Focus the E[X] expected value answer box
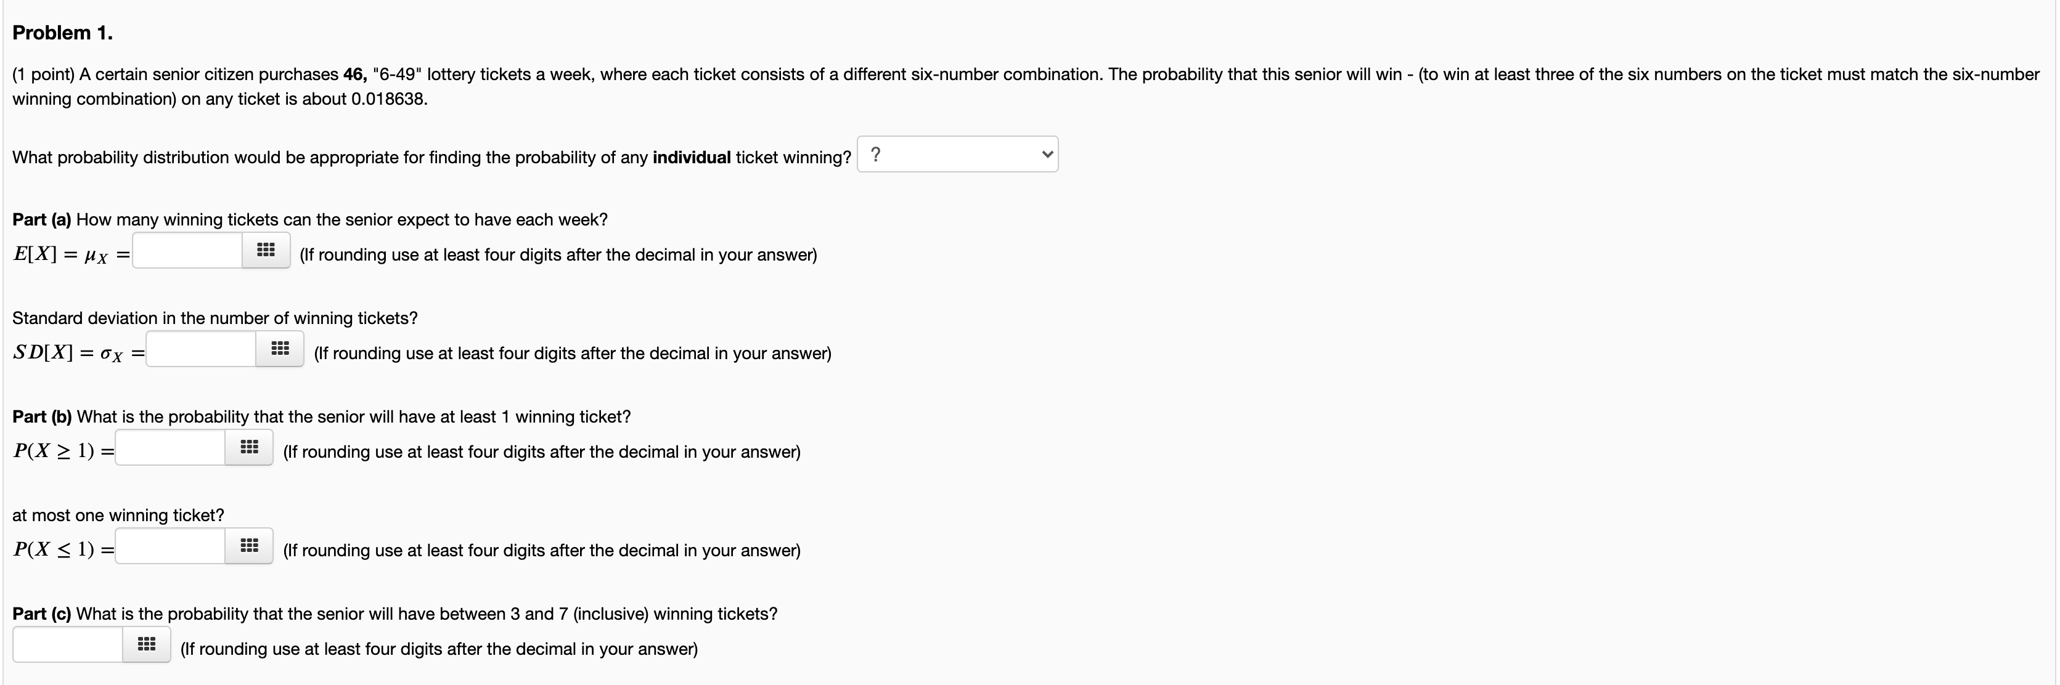2060x685 pixels. tap(188, 250)
